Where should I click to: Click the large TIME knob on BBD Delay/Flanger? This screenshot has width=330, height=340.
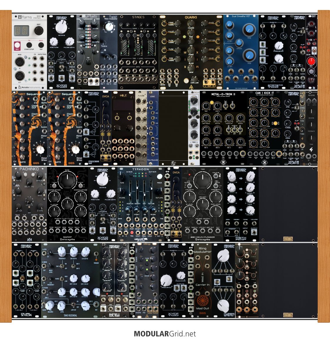[x=202, y=180]
